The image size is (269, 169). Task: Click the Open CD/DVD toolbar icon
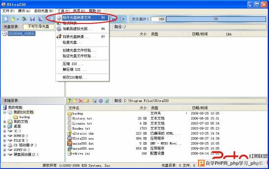click(x=24, y=19)
